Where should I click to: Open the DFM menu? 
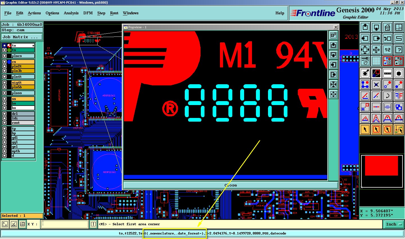coord(88,13)
